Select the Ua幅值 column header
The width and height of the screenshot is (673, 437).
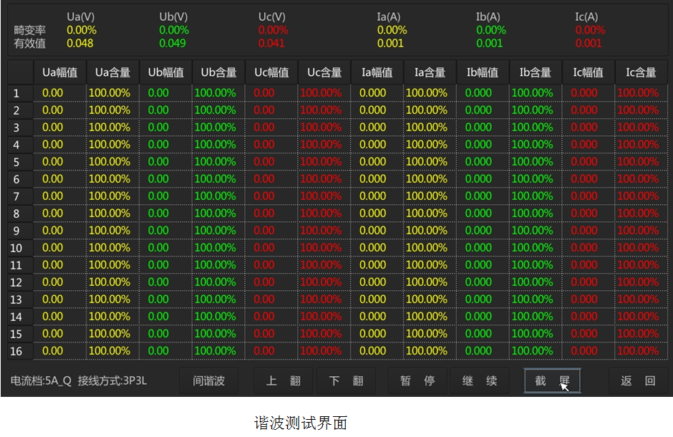60,72
